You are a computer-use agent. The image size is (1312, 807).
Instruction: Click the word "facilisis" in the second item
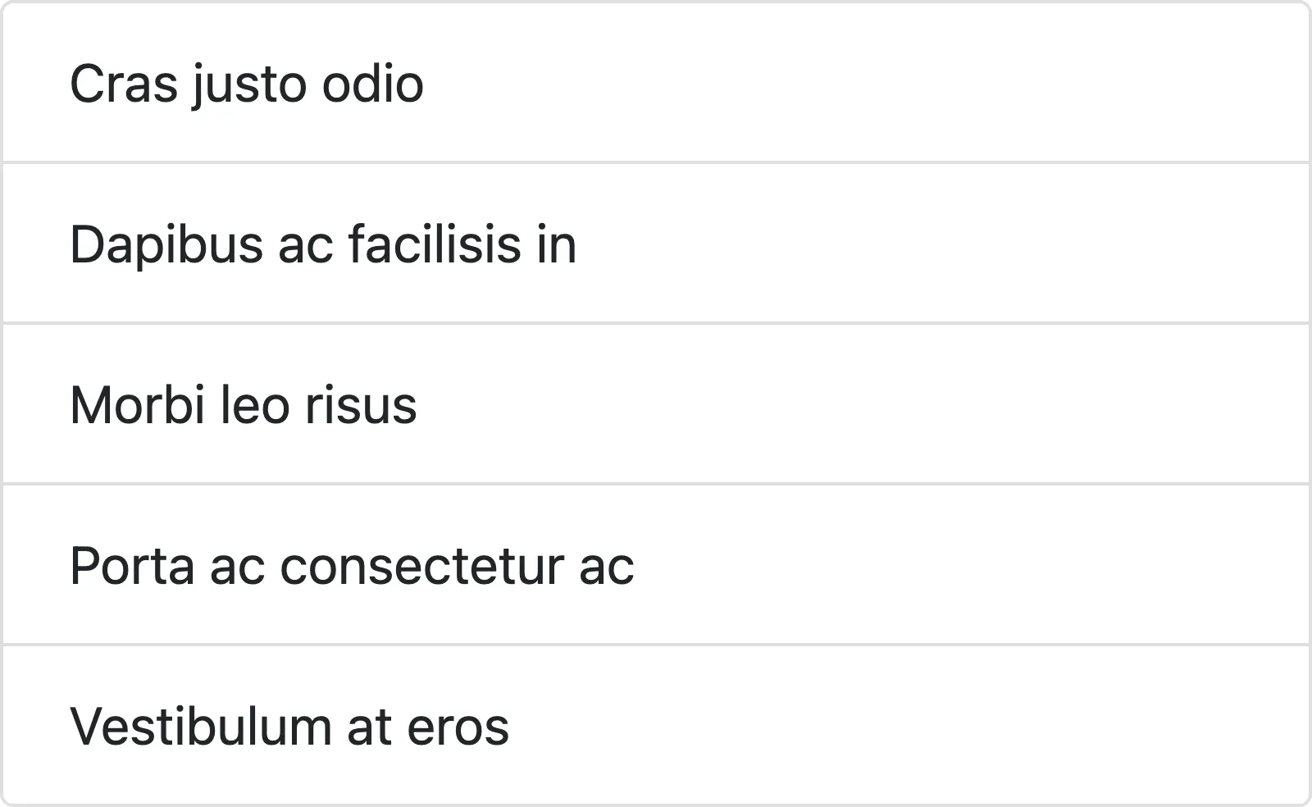[x=435, y=244]
